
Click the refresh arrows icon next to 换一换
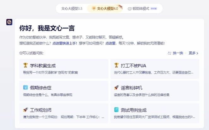(169, 53)
